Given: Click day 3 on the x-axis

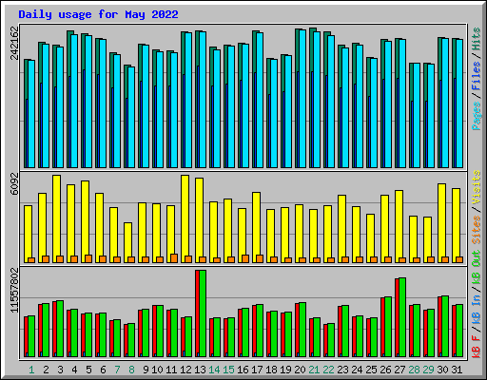Looking at the screenshot, I should coord(60,370).
